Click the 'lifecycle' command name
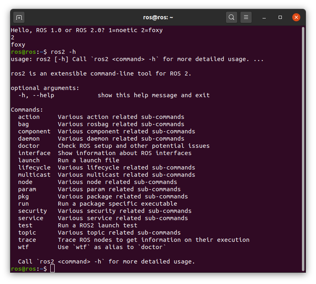The height and width of the screenshot is (284, 316). point(34,168)
